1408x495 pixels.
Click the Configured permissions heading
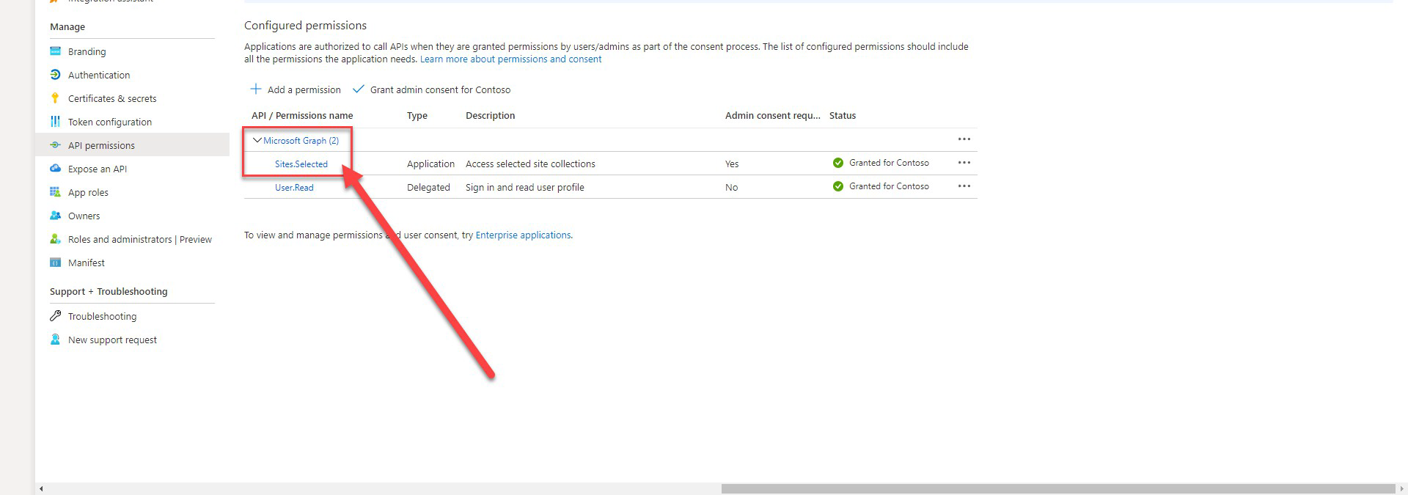[305, 26]
